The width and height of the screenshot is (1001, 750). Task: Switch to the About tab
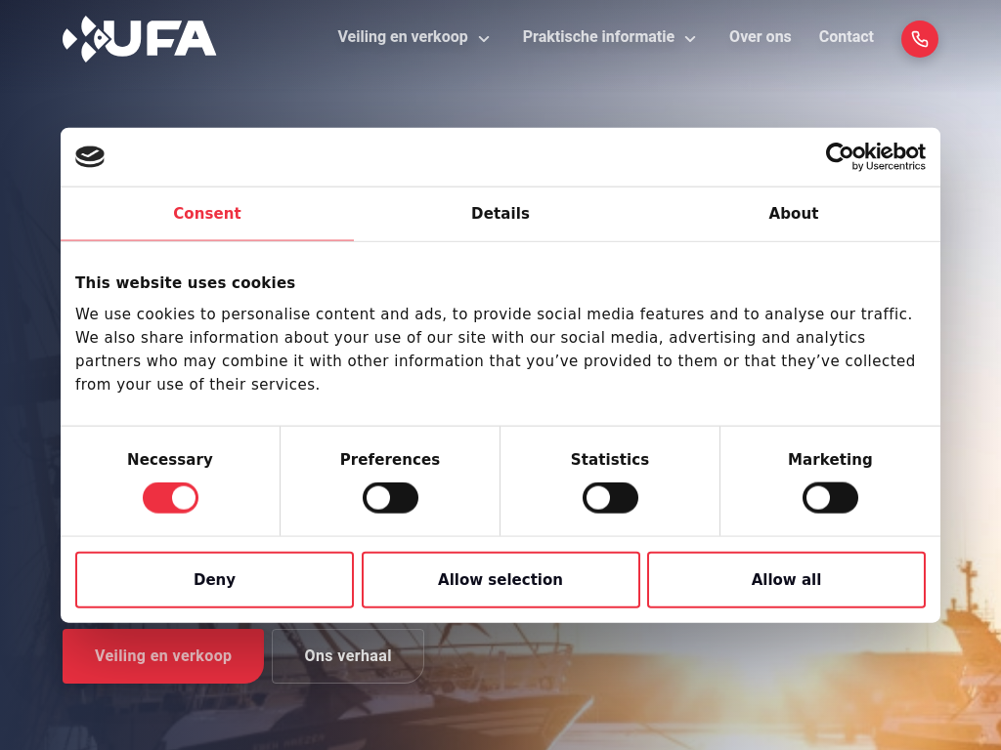[793, 214]
